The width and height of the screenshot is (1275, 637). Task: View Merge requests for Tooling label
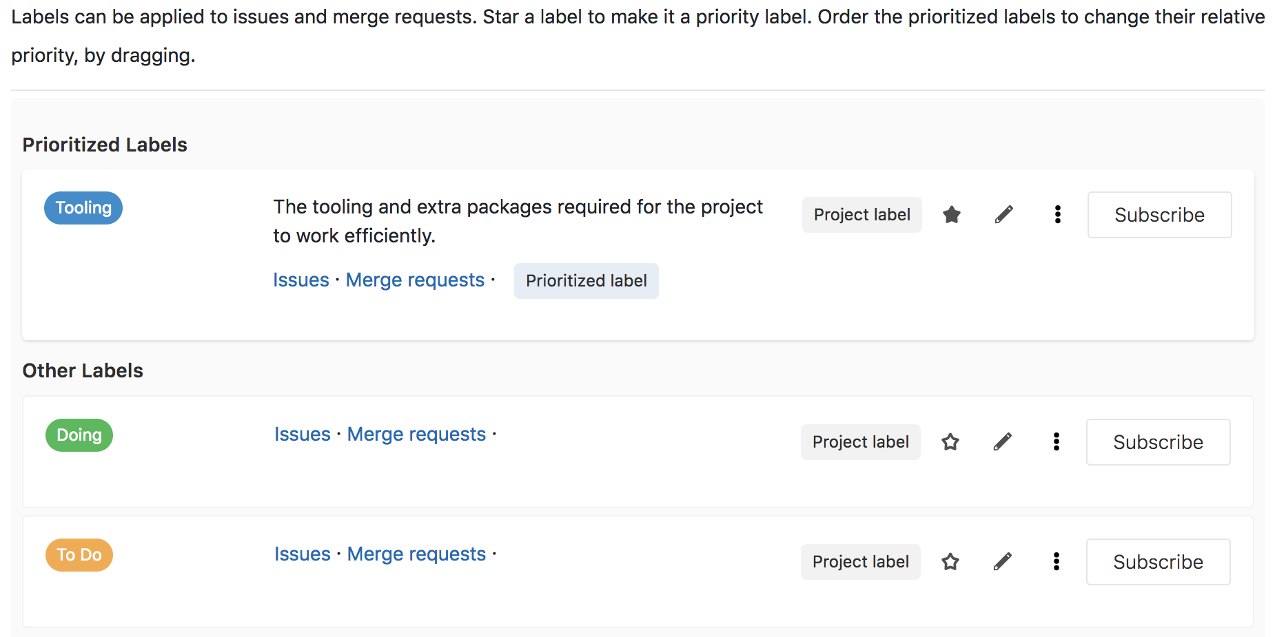point(415,280)
